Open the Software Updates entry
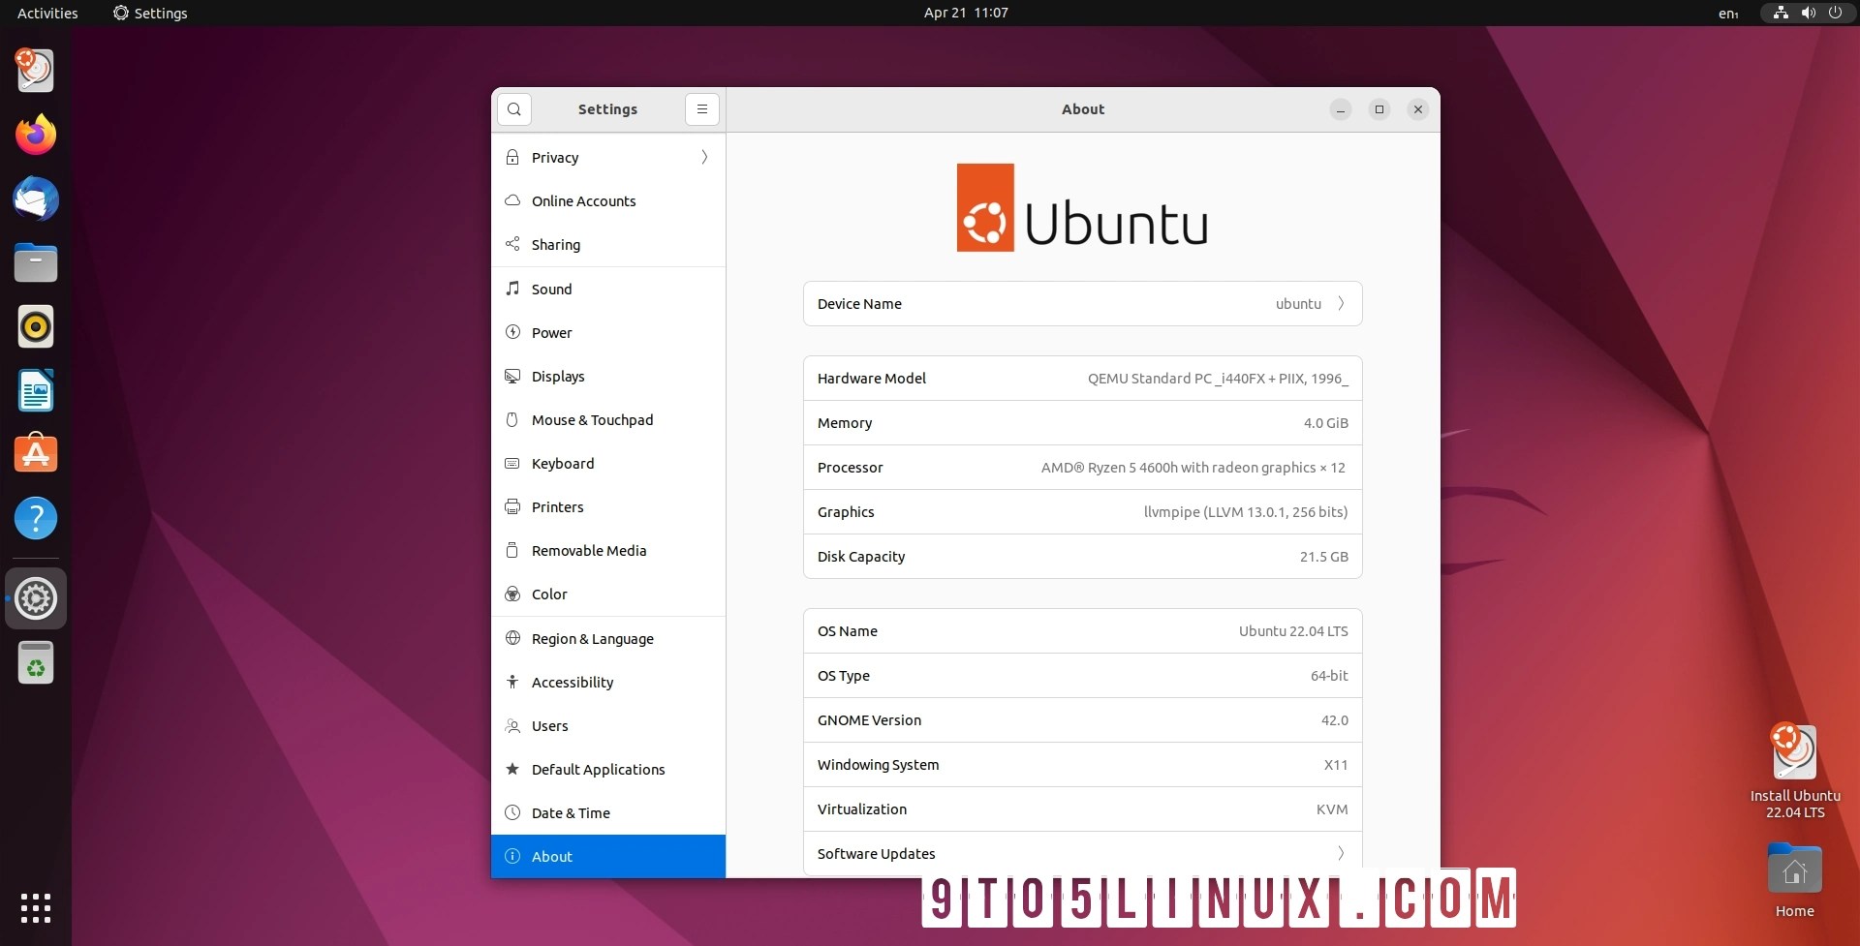The width and height of the screenshot is (1860, 946). point(1082,853)
